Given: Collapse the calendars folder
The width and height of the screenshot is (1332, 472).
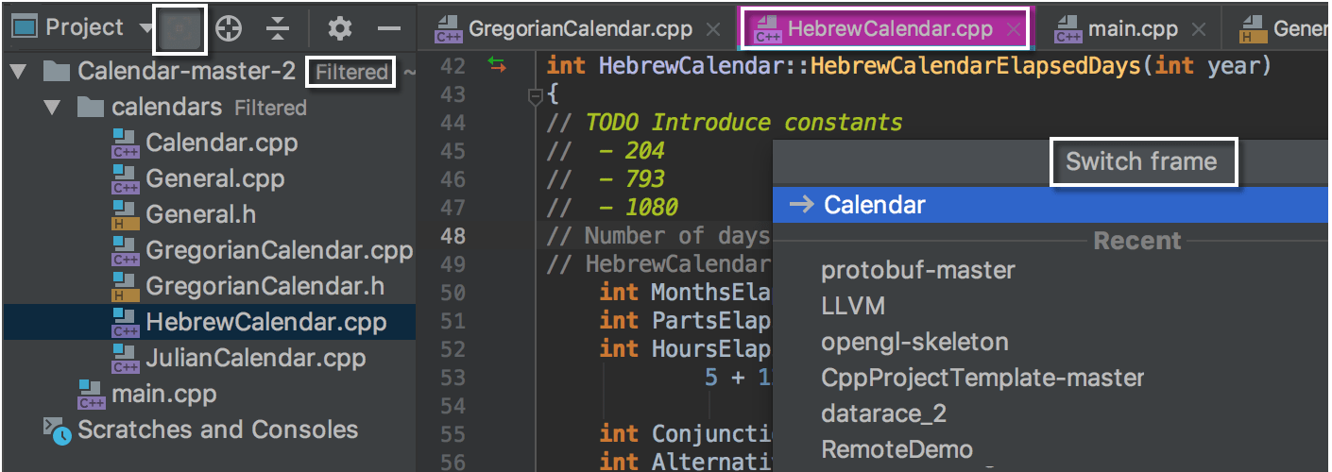Looking at the screenshot, I should click(x=53, y=108).
